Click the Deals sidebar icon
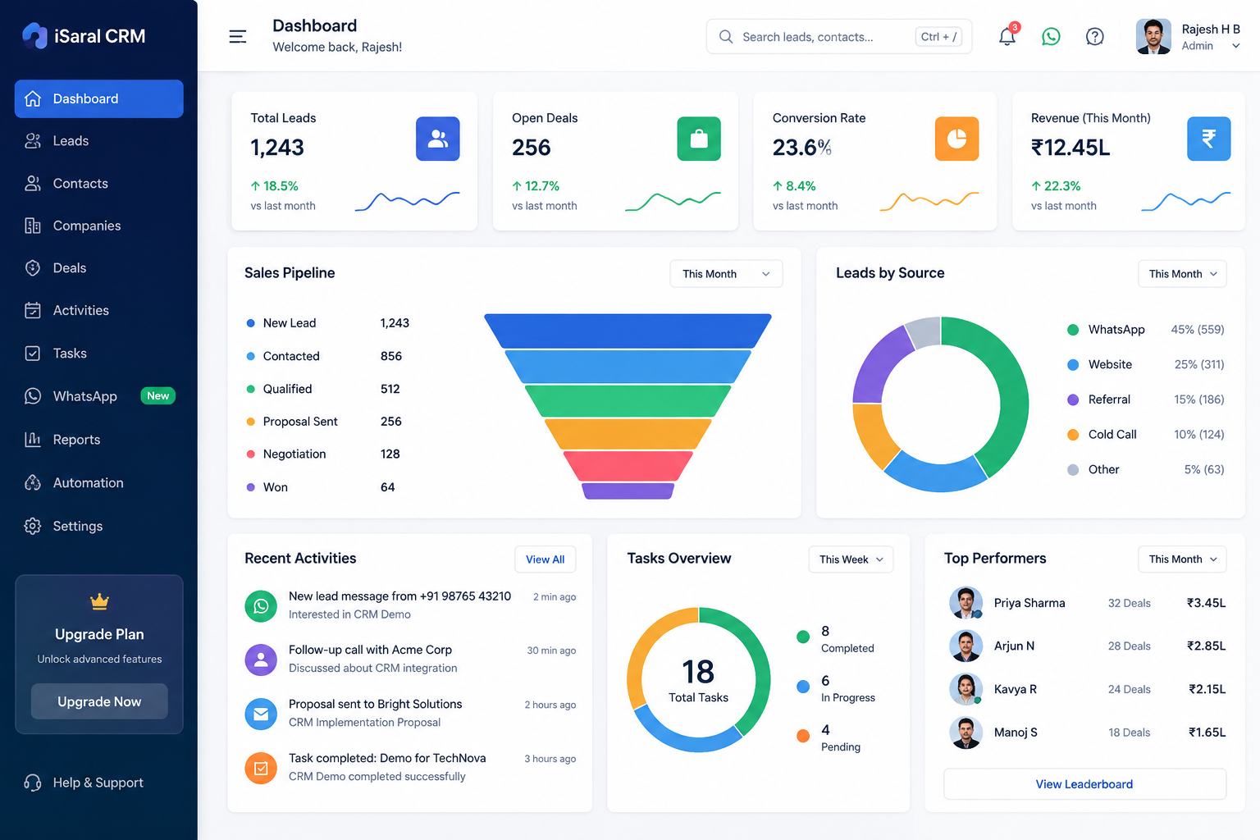Viewport: 1260px width, 840px height. [x=33, y=267]
